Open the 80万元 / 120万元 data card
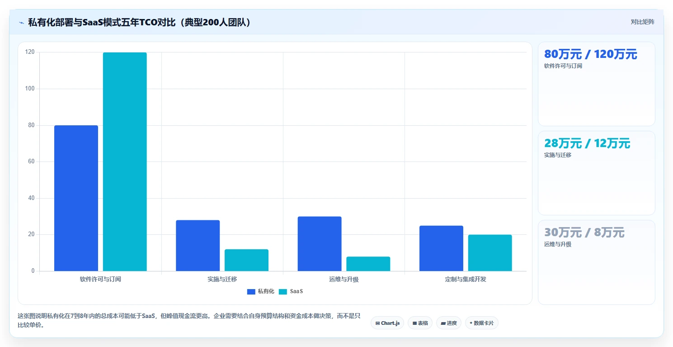The height and width of the screenshot is (347, 673). pyautogui.click(x=596, y=84)
